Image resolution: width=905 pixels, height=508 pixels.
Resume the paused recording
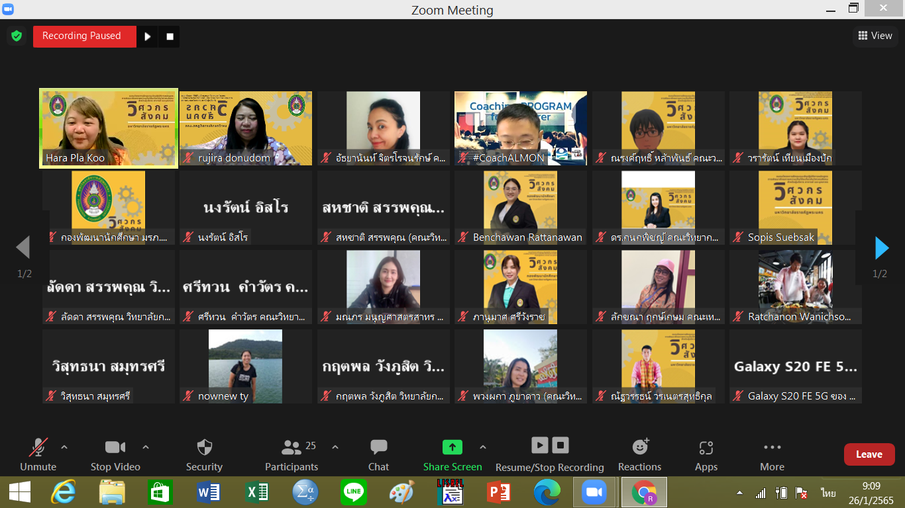click(x=147, y=36)
